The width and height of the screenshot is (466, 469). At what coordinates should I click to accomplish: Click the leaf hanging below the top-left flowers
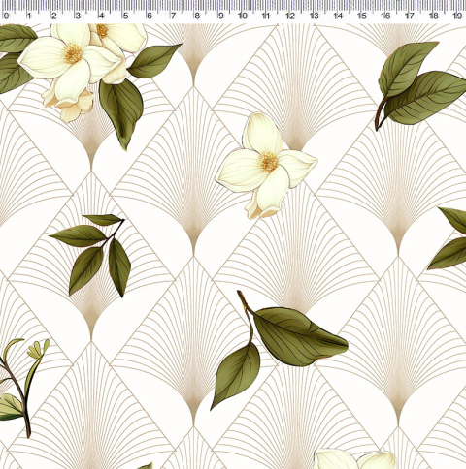coord(121,113)
